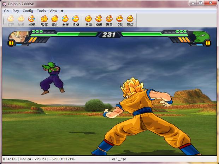Open the Config menu
Screen dimensions: 219x164
coord(28,11)
